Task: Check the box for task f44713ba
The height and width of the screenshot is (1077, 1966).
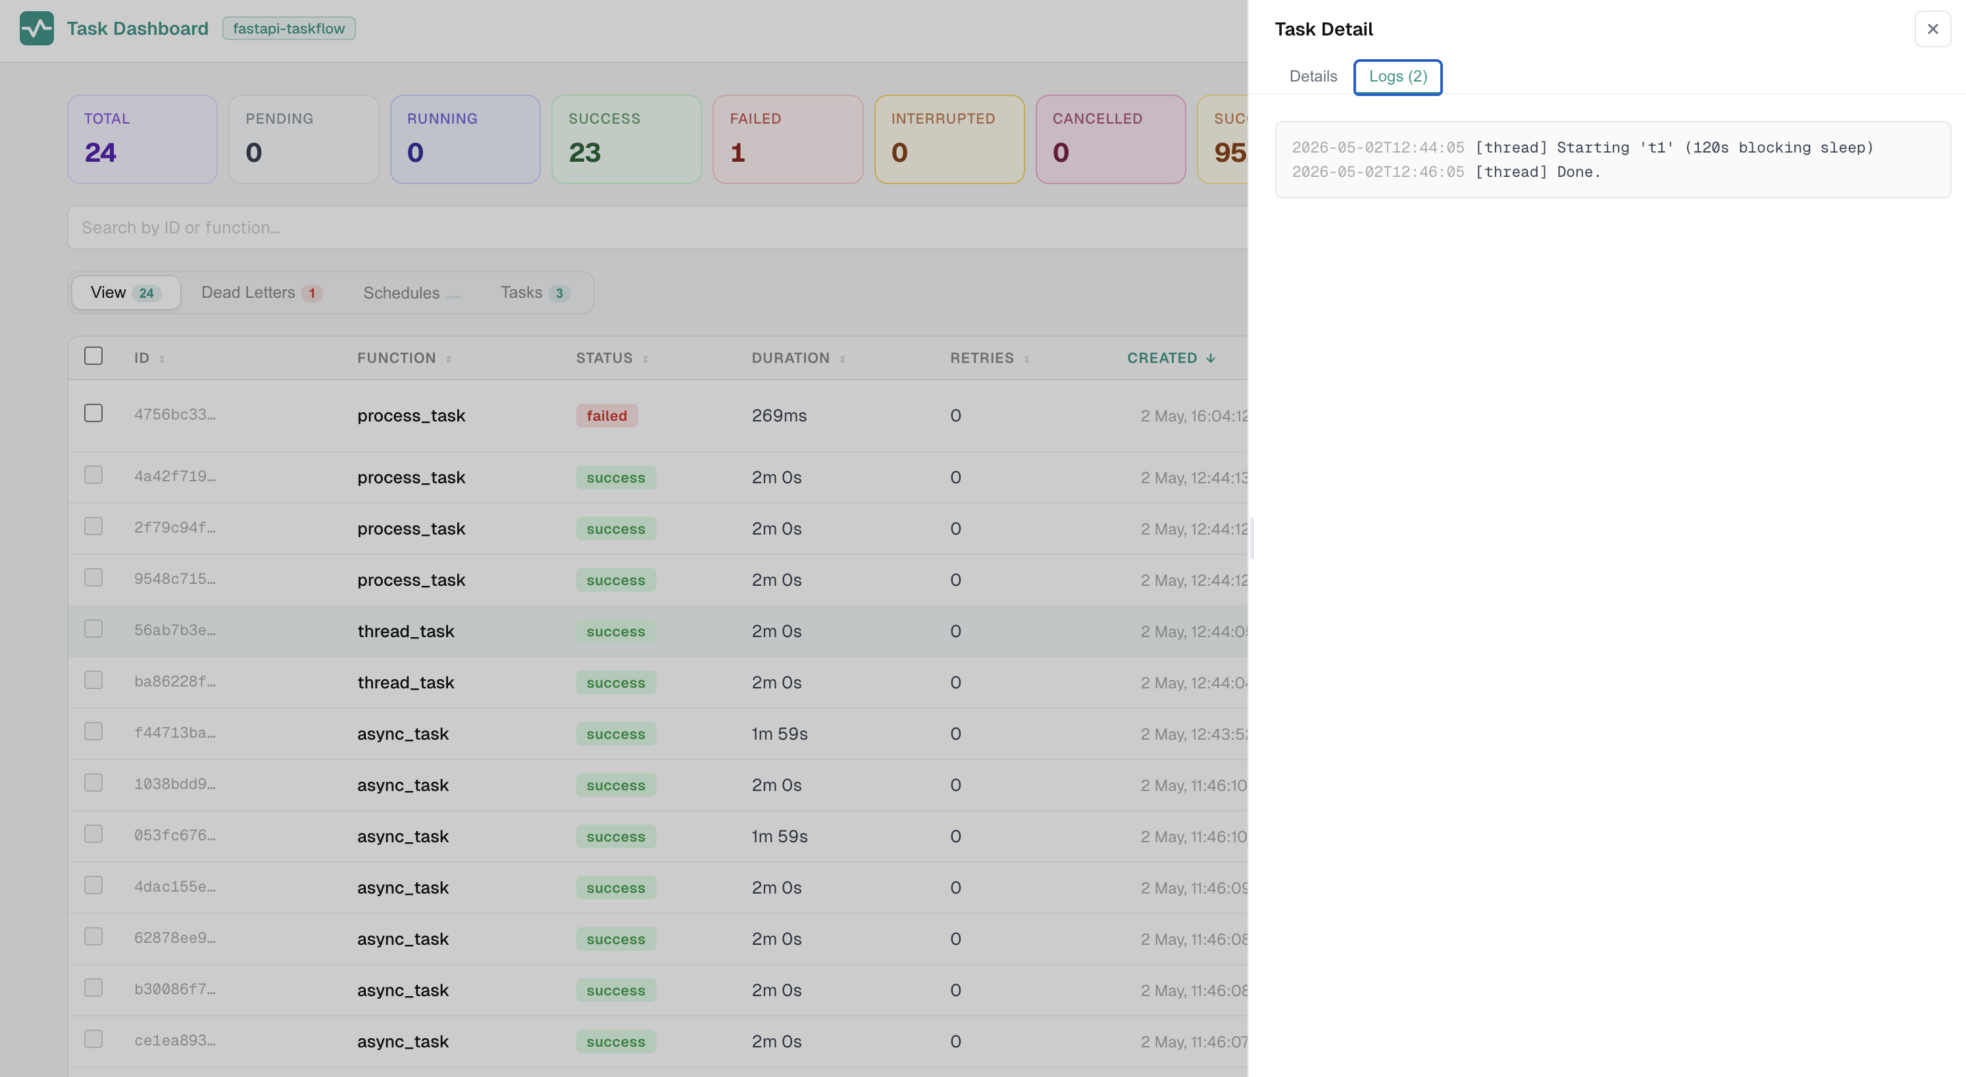Action: click(x=93, y=731)
